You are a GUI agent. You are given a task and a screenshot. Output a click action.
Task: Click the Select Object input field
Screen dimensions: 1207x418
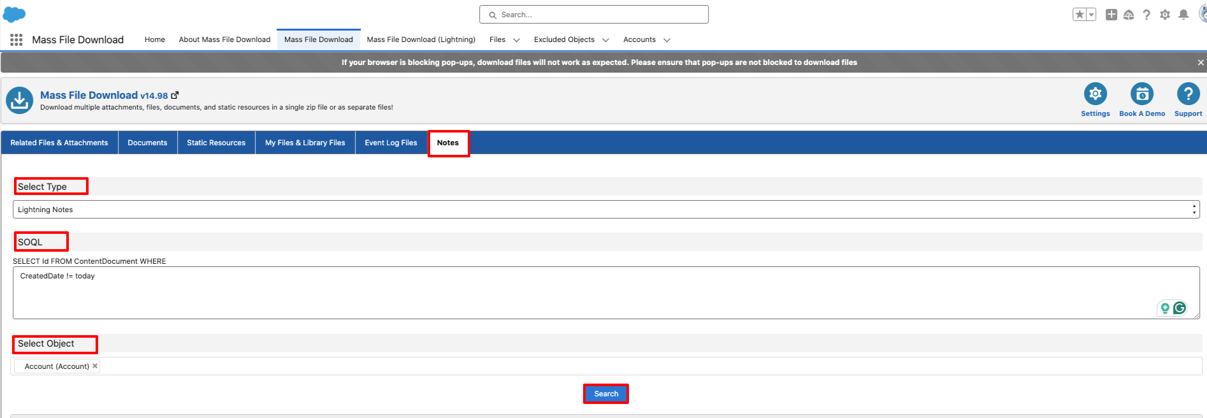(606, 366)
